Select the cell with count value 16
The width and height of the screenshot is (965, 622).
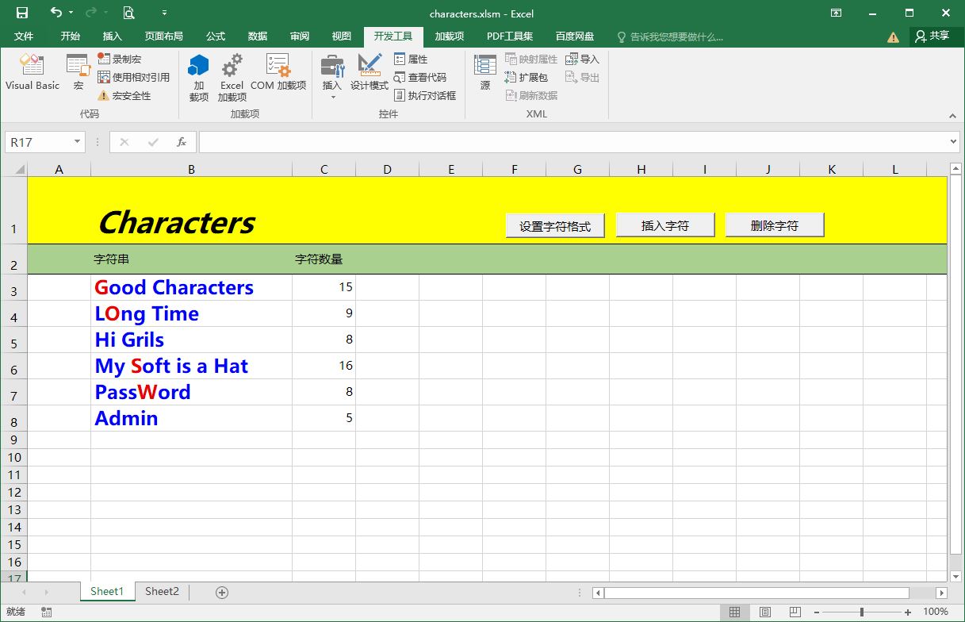tap(324, 366)
